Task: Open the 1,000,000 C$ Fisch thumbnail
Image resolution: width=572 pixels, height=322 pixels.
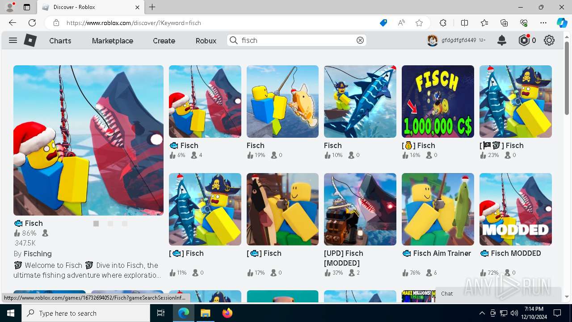Action: (438, 102)
